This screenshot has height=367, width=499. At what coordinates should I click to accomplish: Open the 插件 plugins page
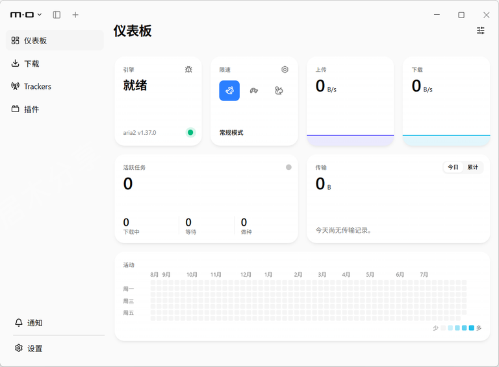pos(55,109)
